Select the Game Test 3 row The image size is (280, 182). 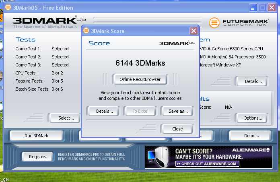pyautogui.click(x=42, y=65)
